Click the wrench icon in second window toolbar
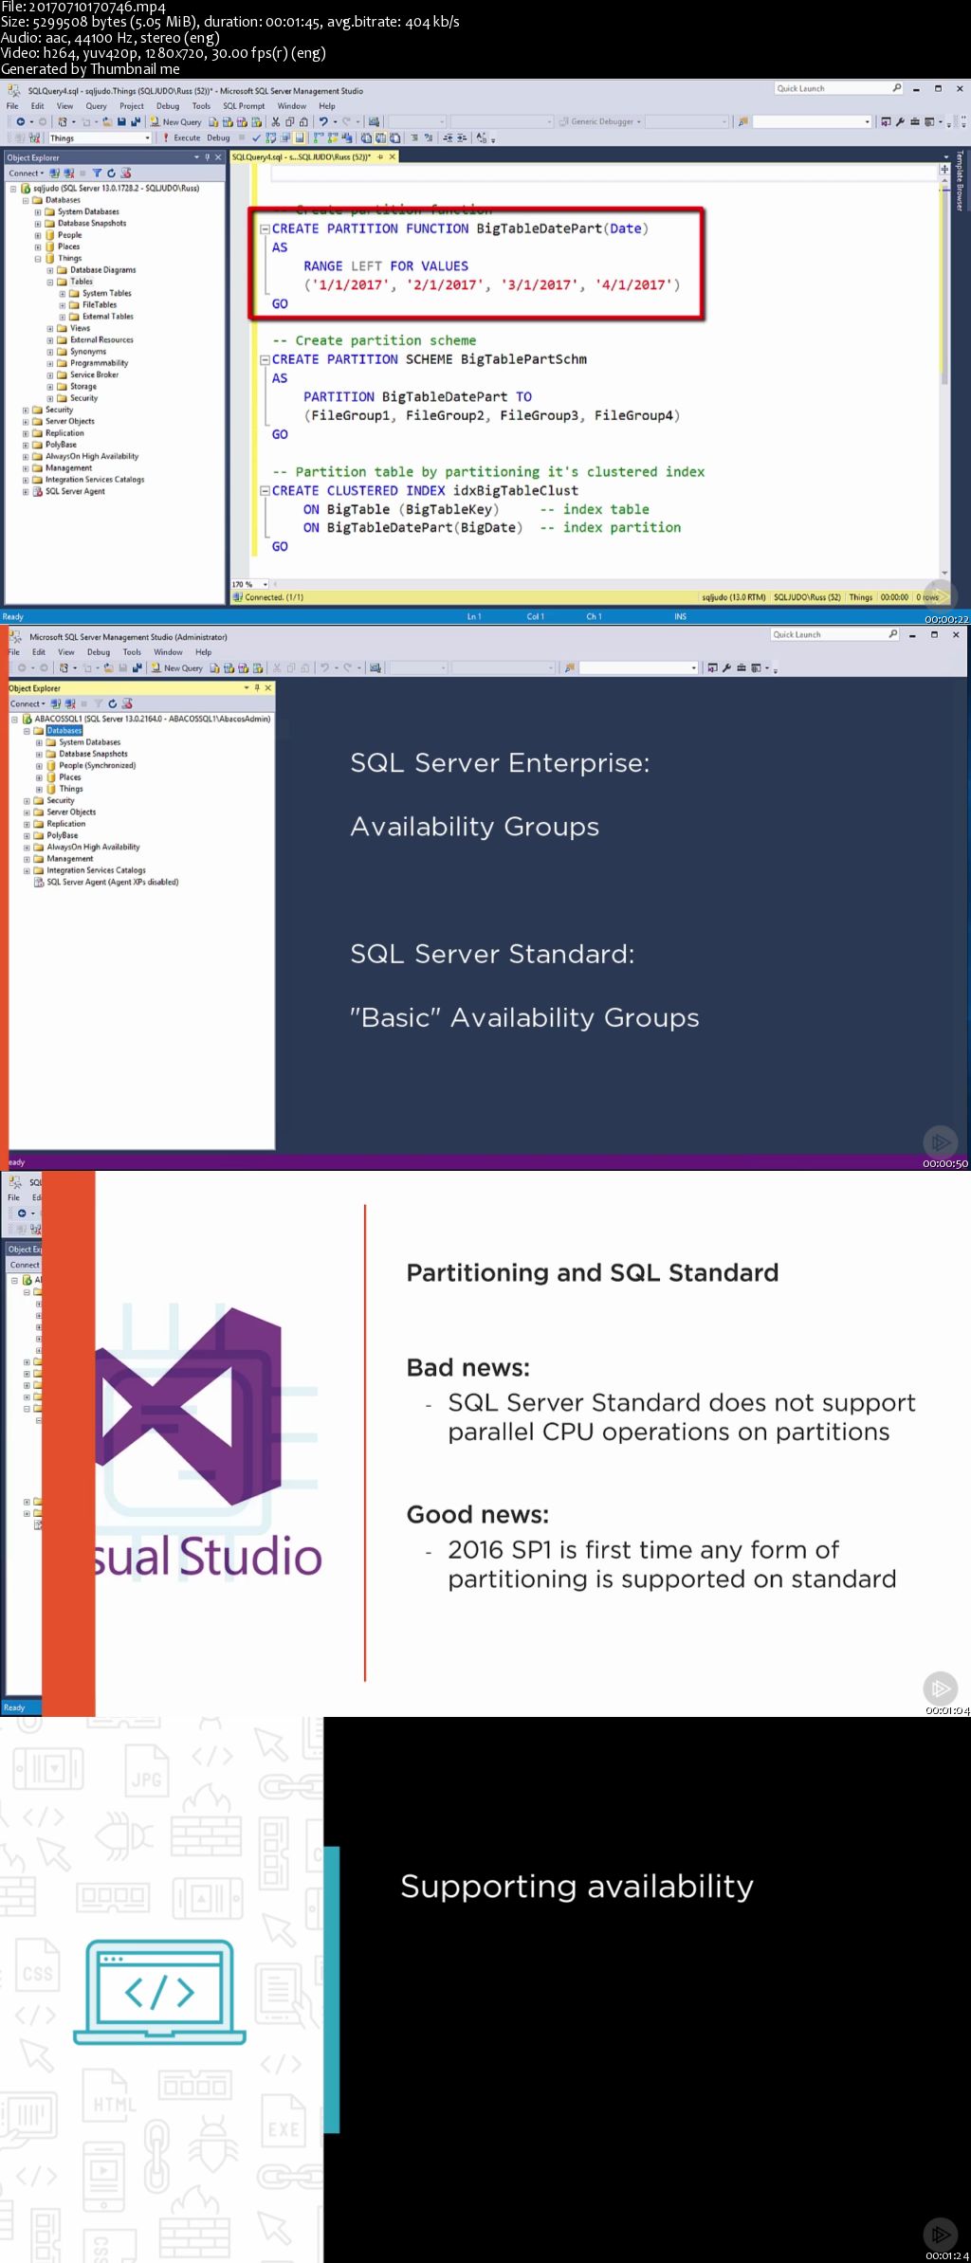The height and width of the screenshot is (2263, 971). 726,667
